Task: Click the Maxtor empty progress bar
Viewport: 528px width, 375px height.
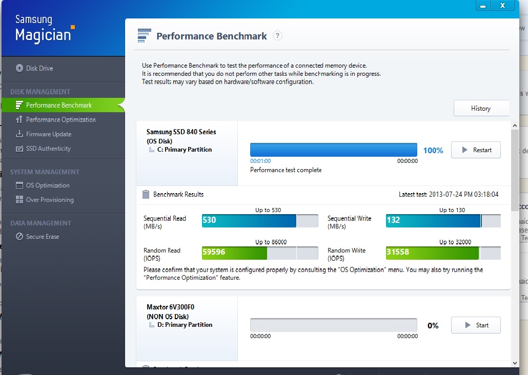Action: 333,325
